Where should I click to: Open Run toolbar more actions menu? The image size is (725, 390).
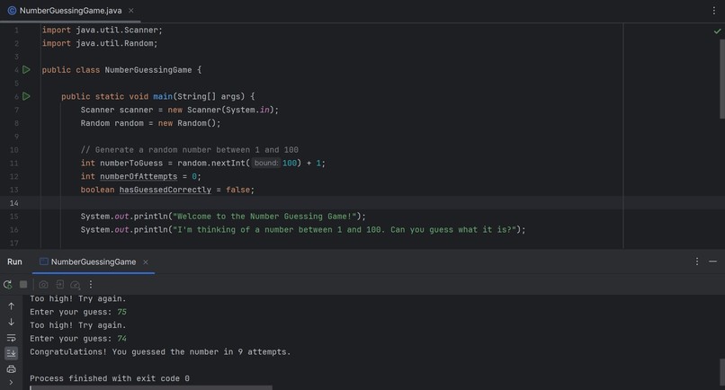pyautogui.click(x=91, y=285)
